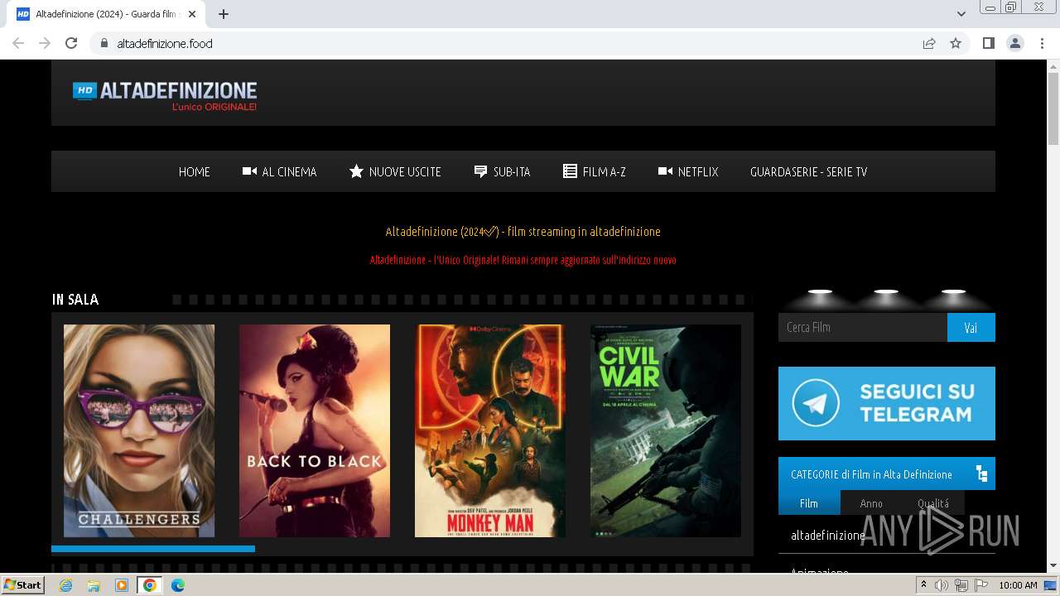Open FILM A-Z listing
The height and width of the screenshot is (596, 1060).
pos(595,171)
